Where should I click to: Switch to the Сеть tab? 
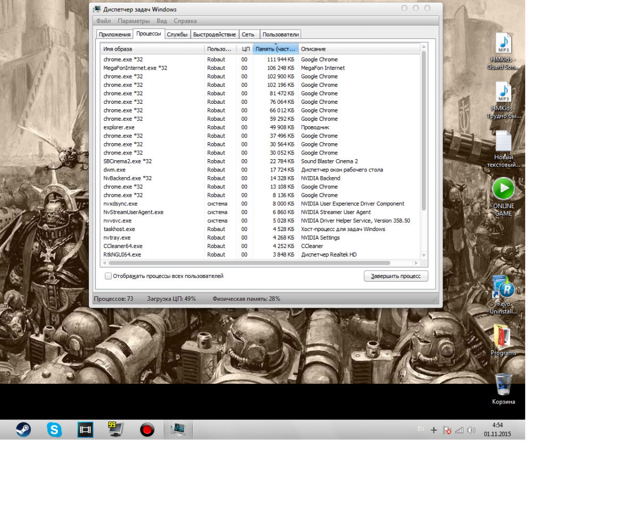248,35
